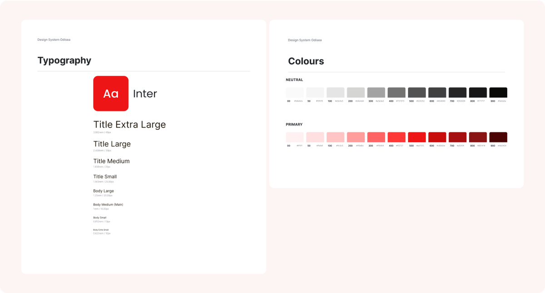Select the Neutral 100 swatch

336,93
